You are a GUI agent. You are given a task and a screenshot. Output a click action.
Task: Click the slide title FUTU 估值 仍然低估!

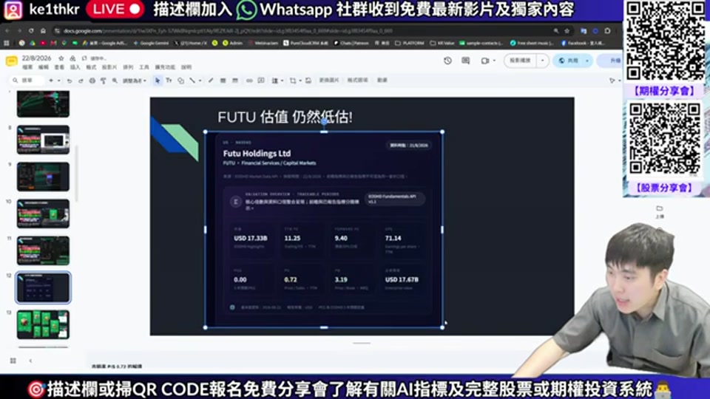click(285, 117)
